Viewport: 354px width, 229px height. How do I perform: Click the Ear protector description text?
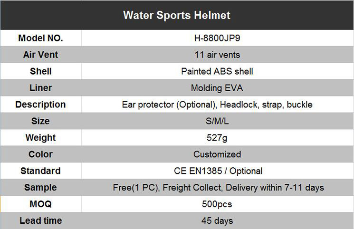[217, 105]
